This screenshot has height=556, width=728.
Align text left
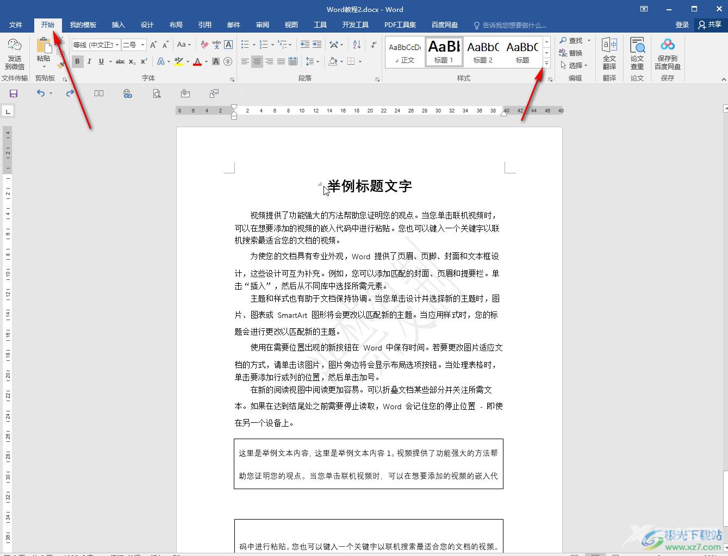[x=245, y=61]
